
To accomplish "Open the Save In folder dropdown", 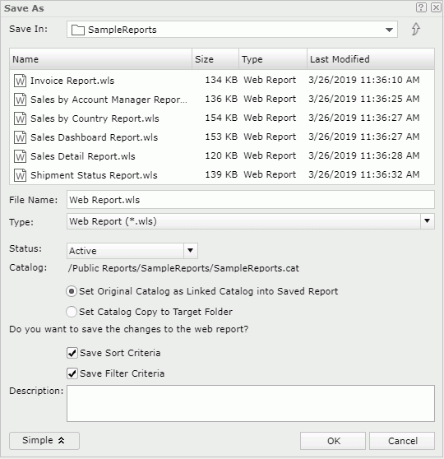I will (x=389, y=30).
